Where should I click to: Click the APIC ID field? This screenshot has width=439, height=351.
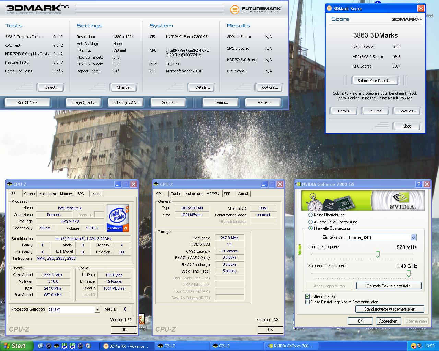click(x=125, y=309)
